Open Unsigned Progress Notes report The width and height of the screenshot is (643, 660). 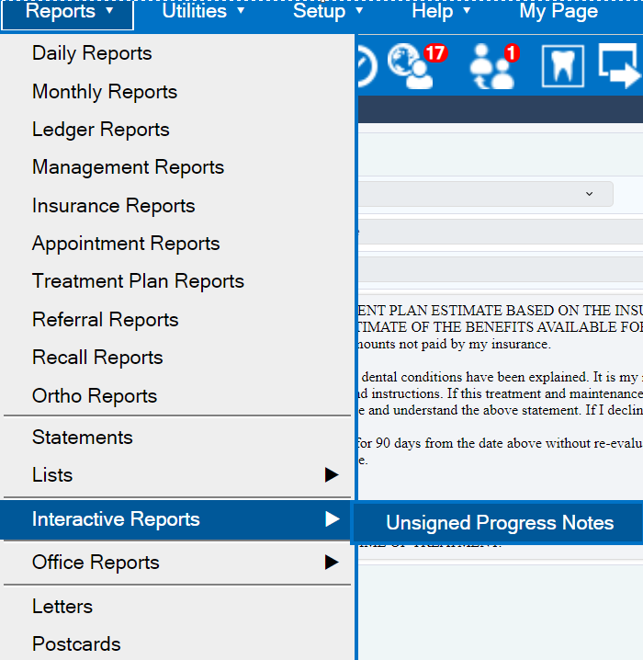[499, 523]
